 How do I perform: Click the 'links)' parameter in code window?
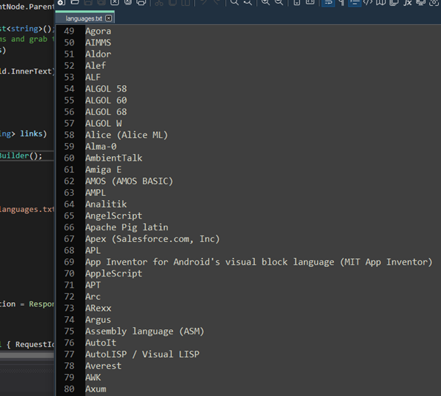[x=33, y=133]
